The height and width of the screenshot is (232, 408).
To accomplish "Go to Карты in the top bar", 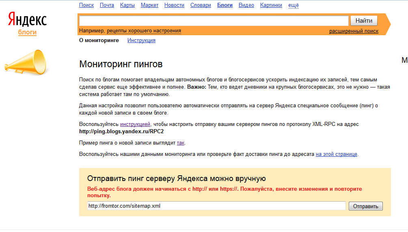I will (127, 5).
